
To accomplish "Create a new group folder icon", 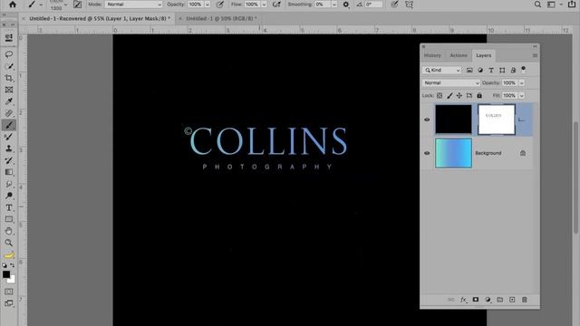I will click(x=499, y=300).
